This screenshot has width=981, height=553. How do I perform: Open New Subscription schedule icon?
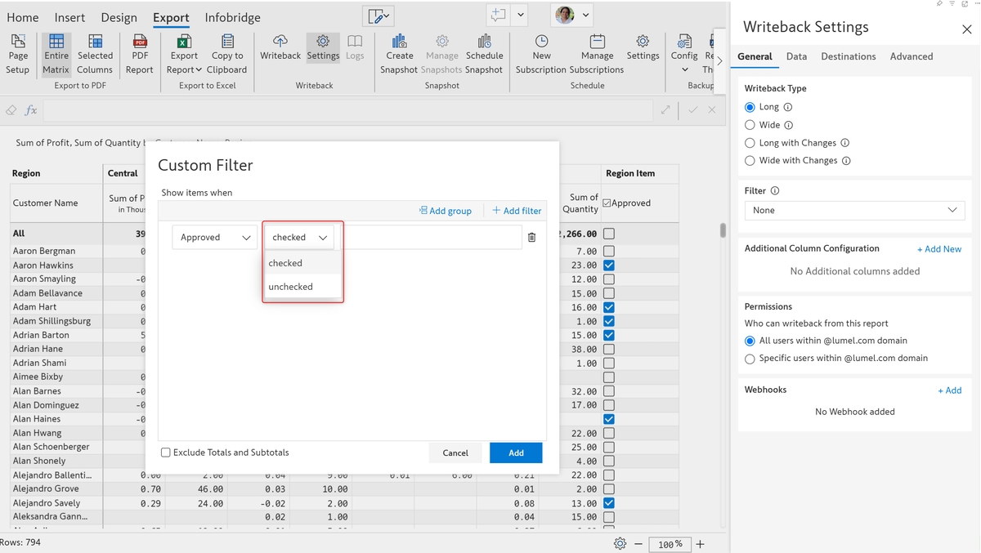point(541,42)
